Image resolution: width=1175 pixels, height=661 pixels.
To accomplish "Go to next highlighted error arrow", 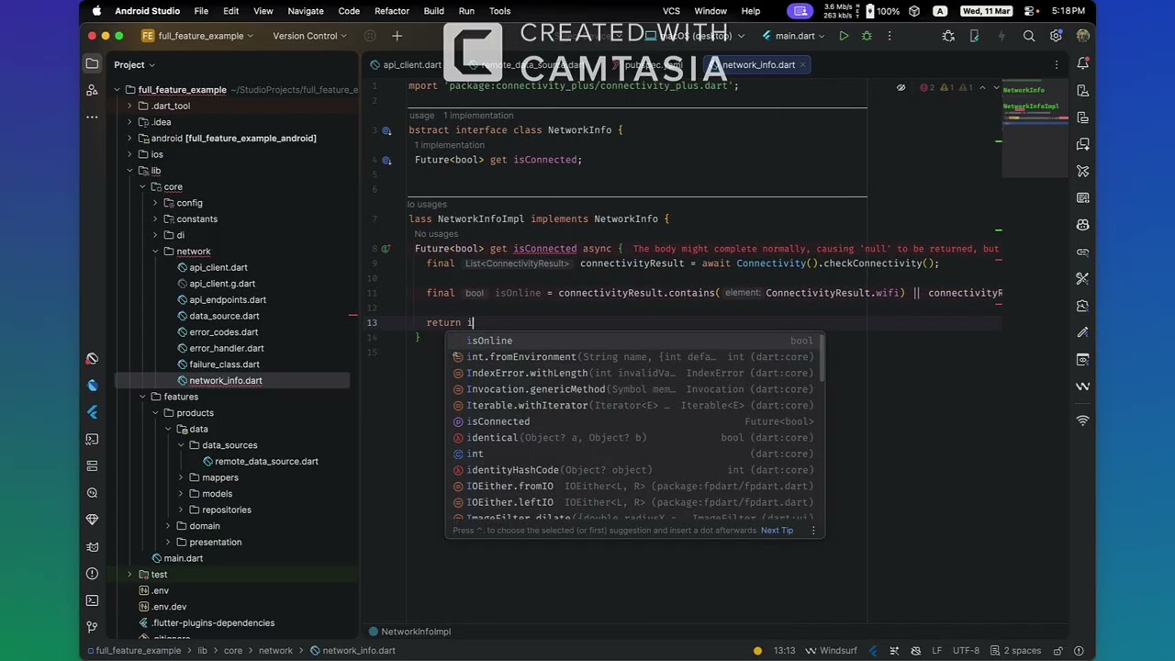I will coord(996,88).
